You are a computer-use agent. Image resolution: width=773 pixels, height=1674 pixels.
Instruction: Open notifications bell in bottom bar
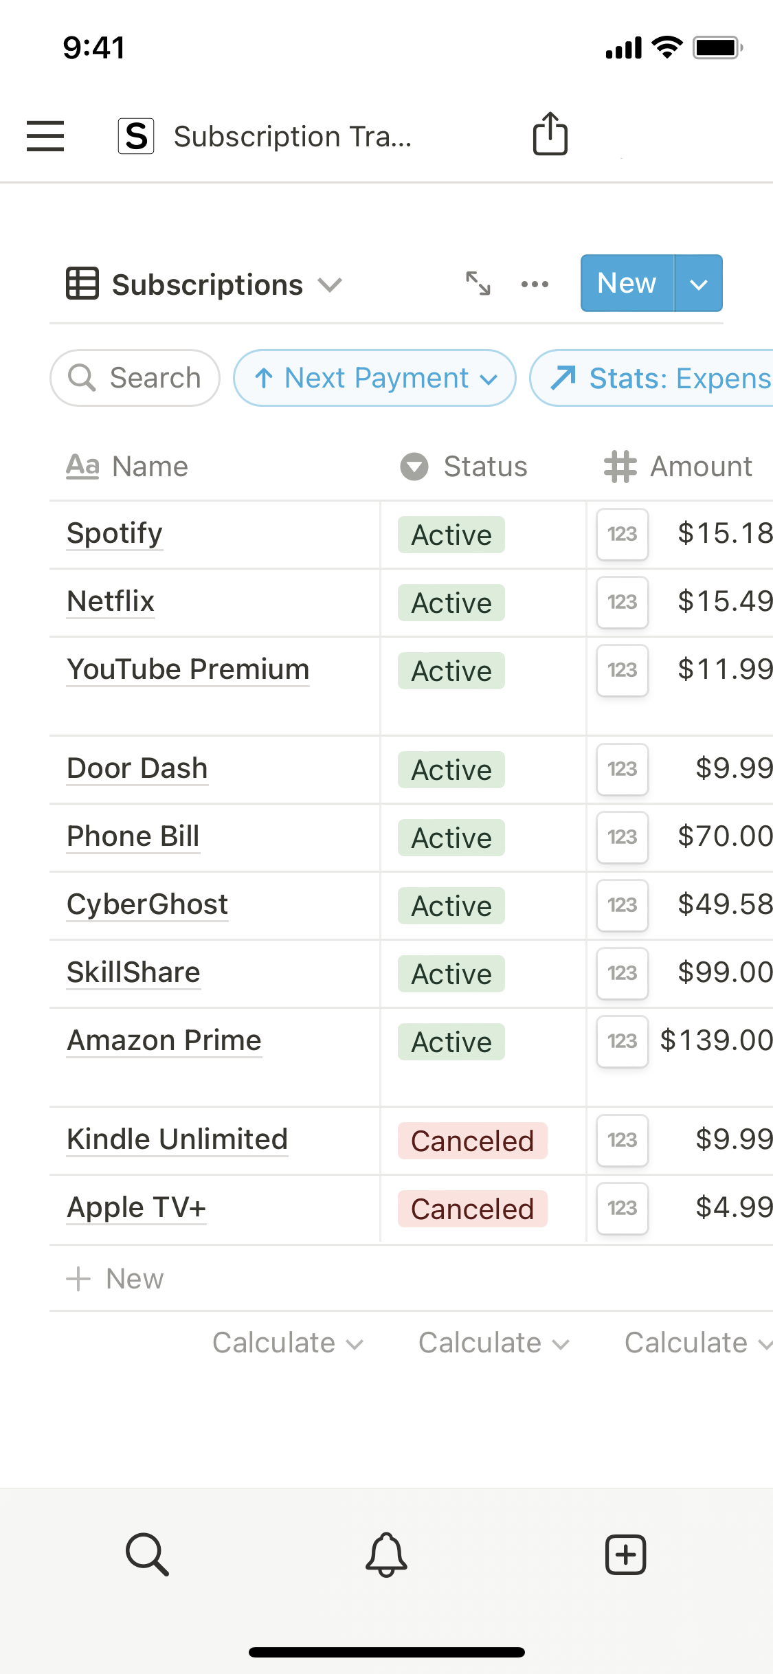[x=386, y=1554]
